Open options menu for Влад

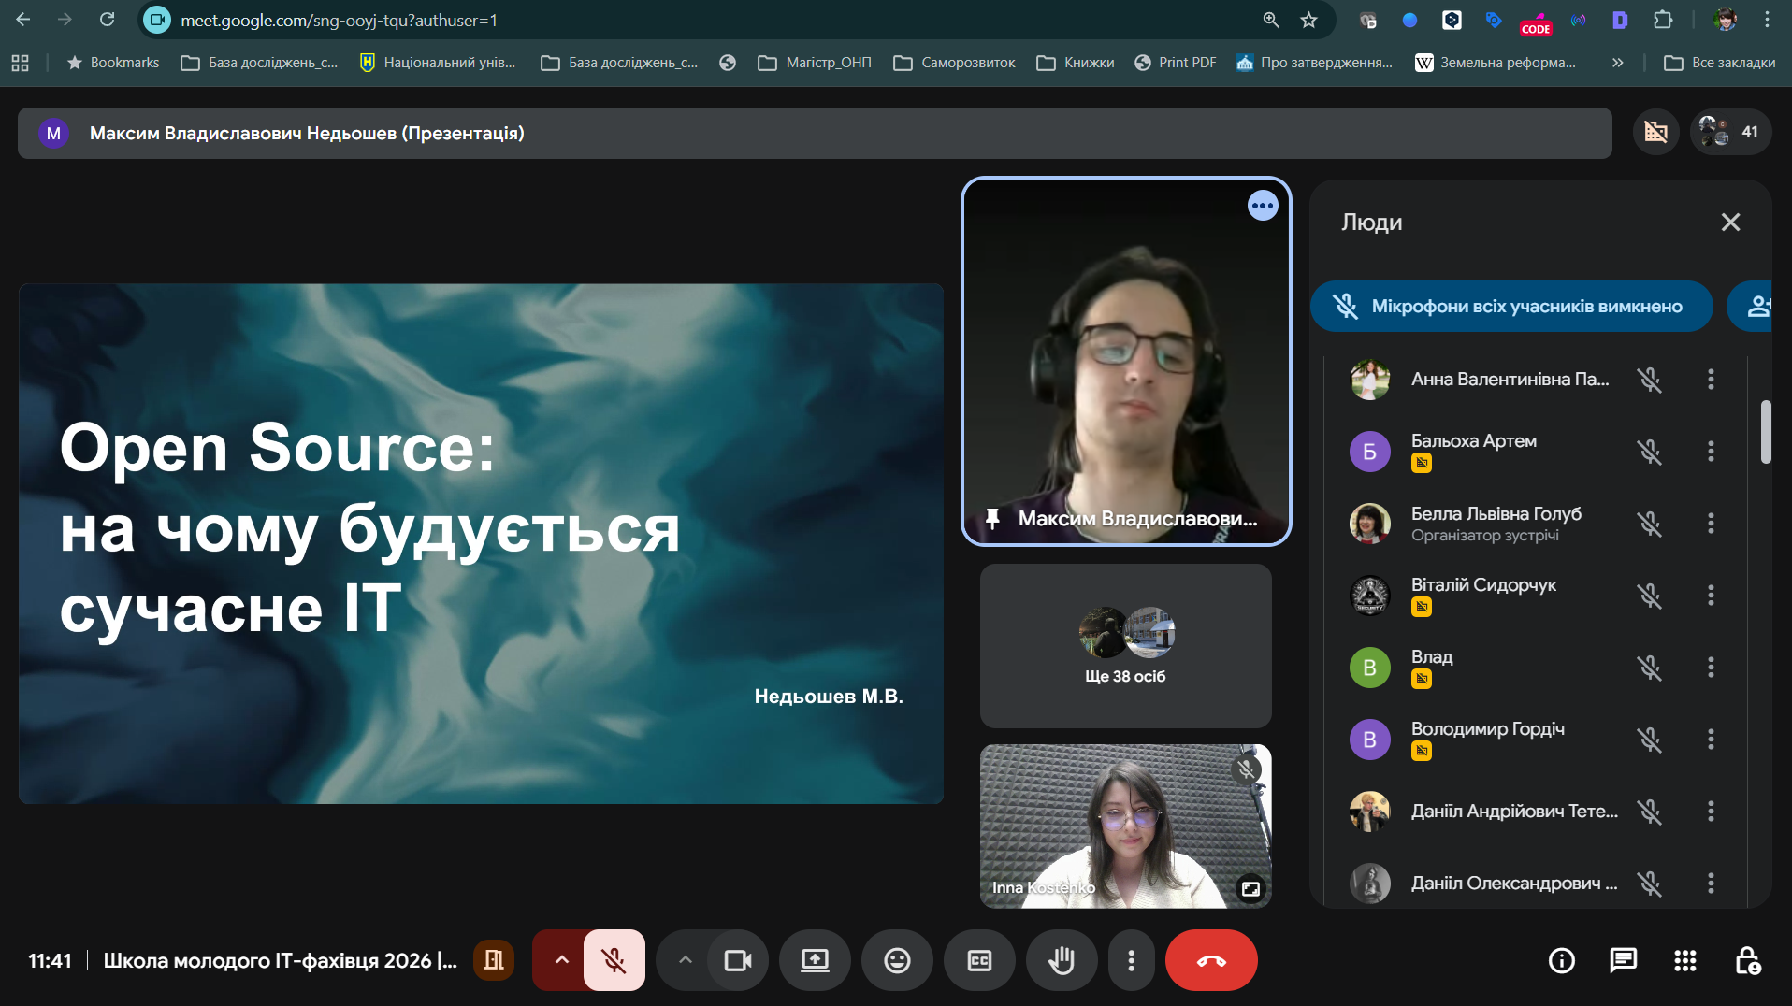[x=1711, y=668]
